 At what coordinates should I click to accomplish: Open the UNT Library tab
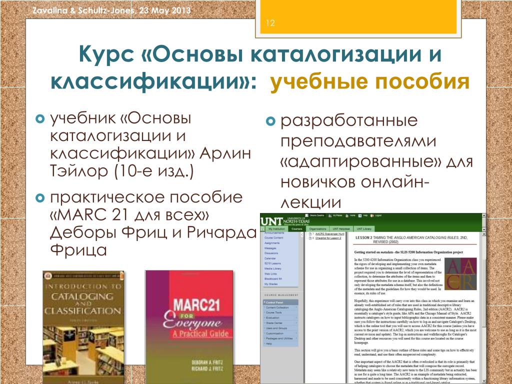point(364,229)
